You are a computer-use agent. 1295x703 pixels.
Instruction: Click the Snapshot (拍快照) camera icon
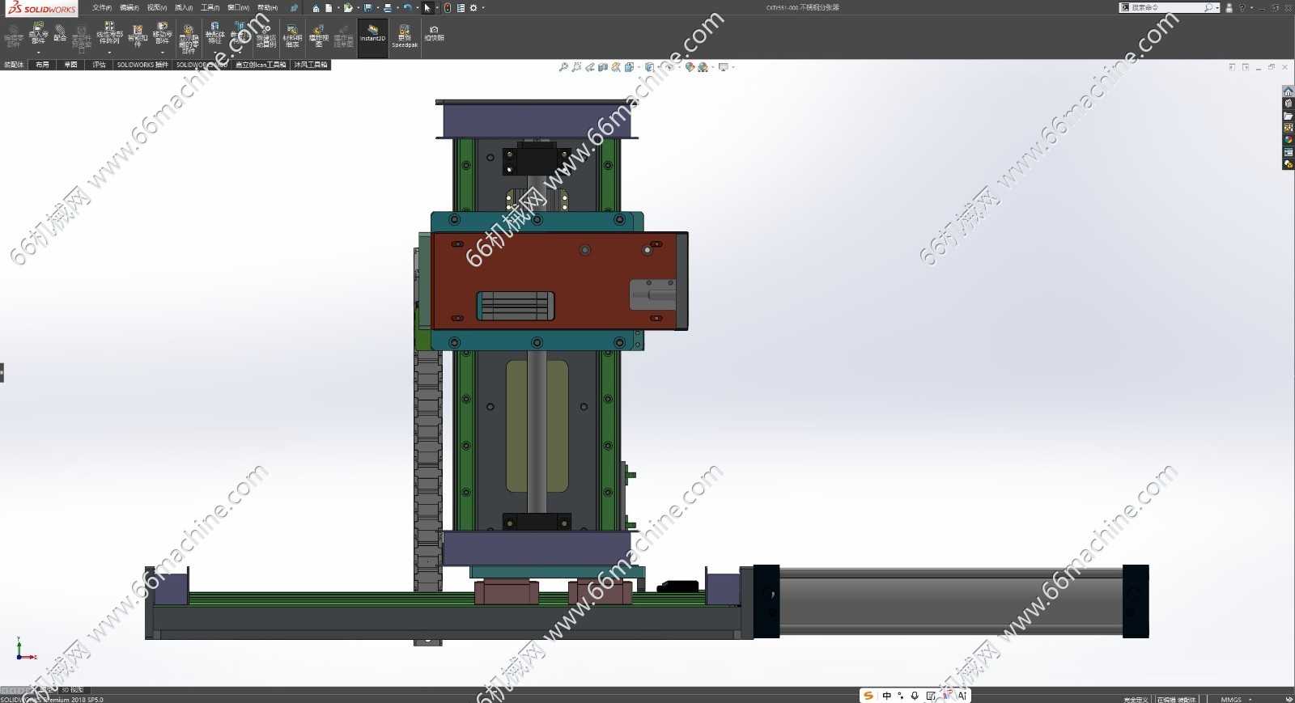[434, 34]
